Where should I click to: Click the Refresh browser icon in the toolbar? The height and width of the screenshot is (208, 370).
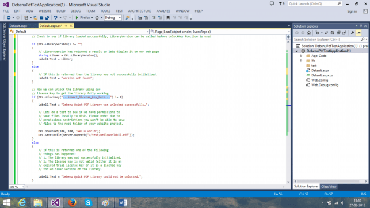pos(97,18)
